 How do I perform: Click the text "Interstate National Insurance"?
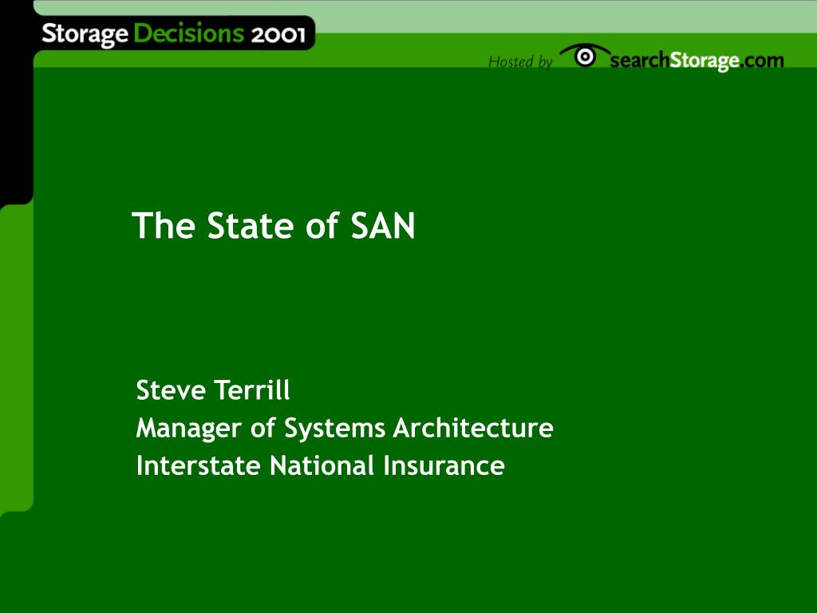(320, 465)
